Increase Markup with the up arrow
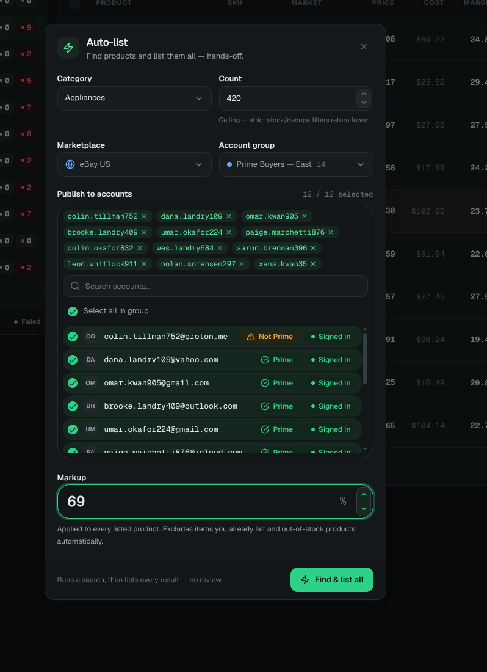 (364, 495)
